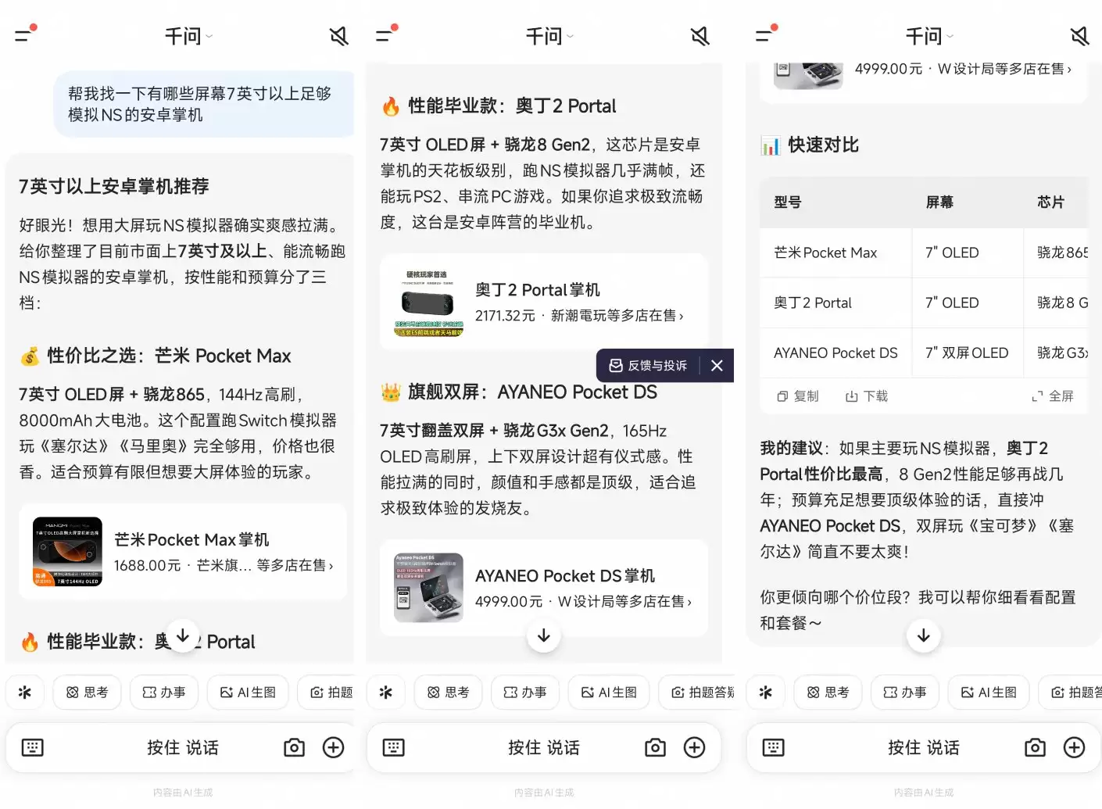The image size is (1102, 809).
Task: Click the asterisk shortcut icon on right screen
Action: tap(766, 692)
